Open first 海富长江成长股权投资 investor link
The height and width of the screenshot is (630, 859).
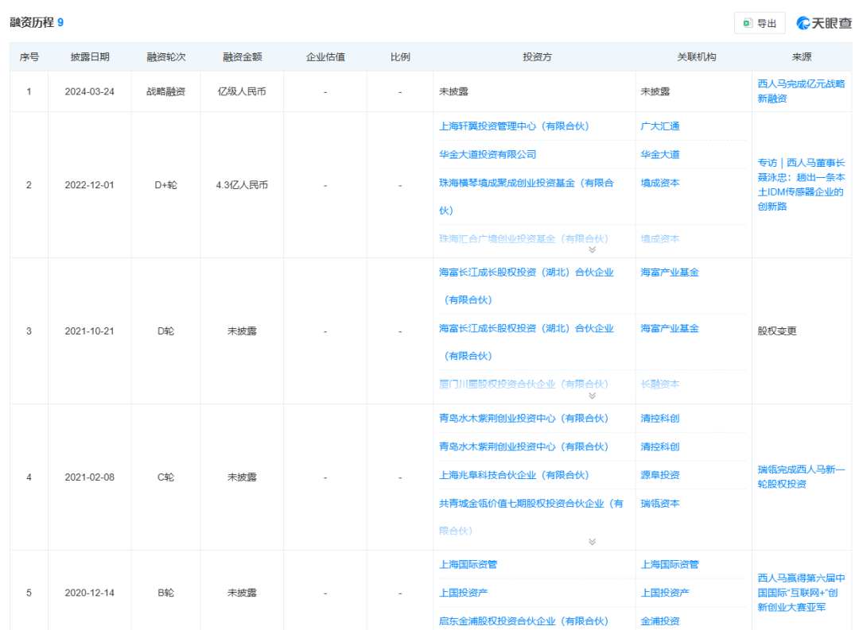click(527, 286)
